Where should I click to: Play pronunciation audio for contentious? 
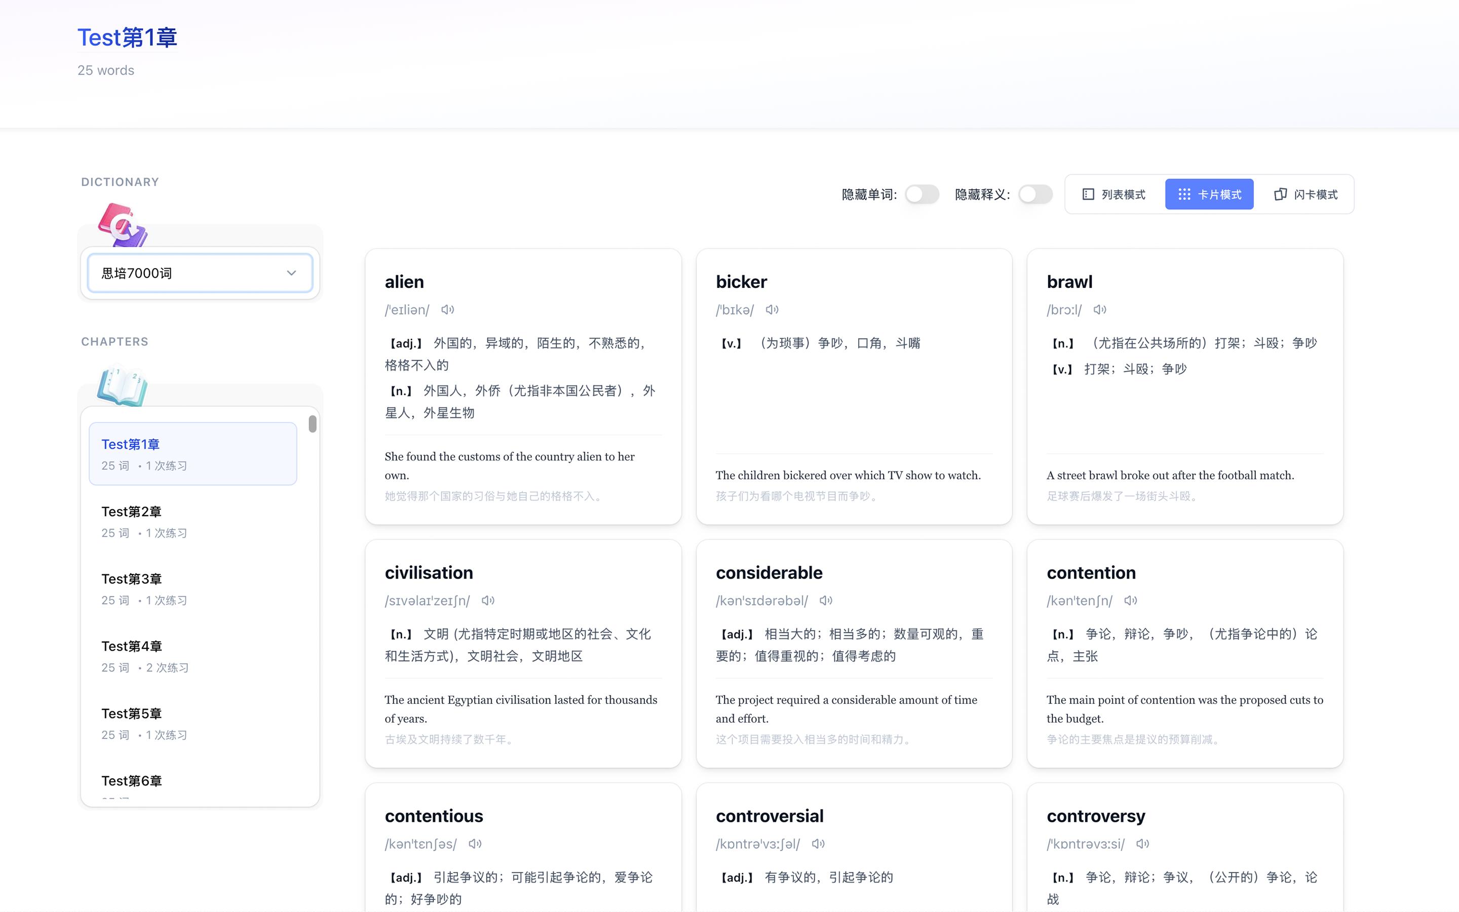(475, 844)
